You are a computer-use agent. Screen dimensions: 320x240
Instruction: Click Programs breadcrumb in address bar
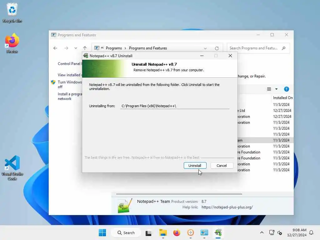pyautogui.click(x=114, y=48)
